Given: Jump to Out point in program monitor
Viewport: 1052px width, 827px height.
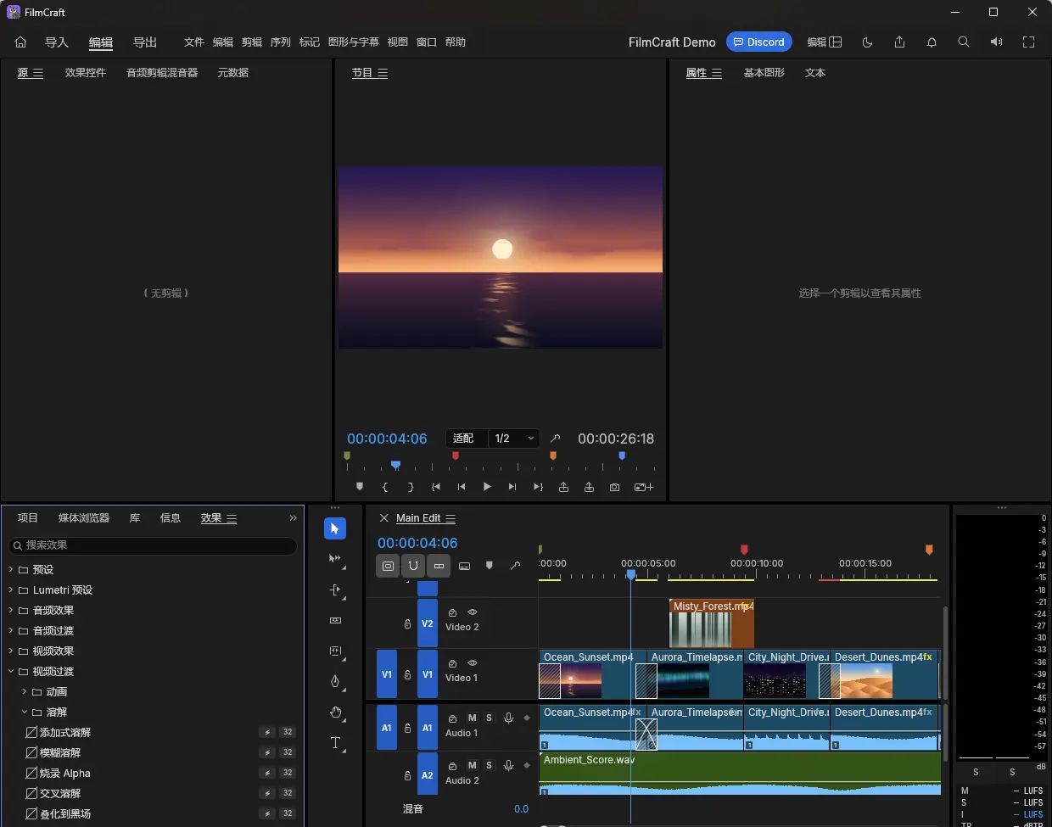Looking at the screenshot, I should point(538,487).
